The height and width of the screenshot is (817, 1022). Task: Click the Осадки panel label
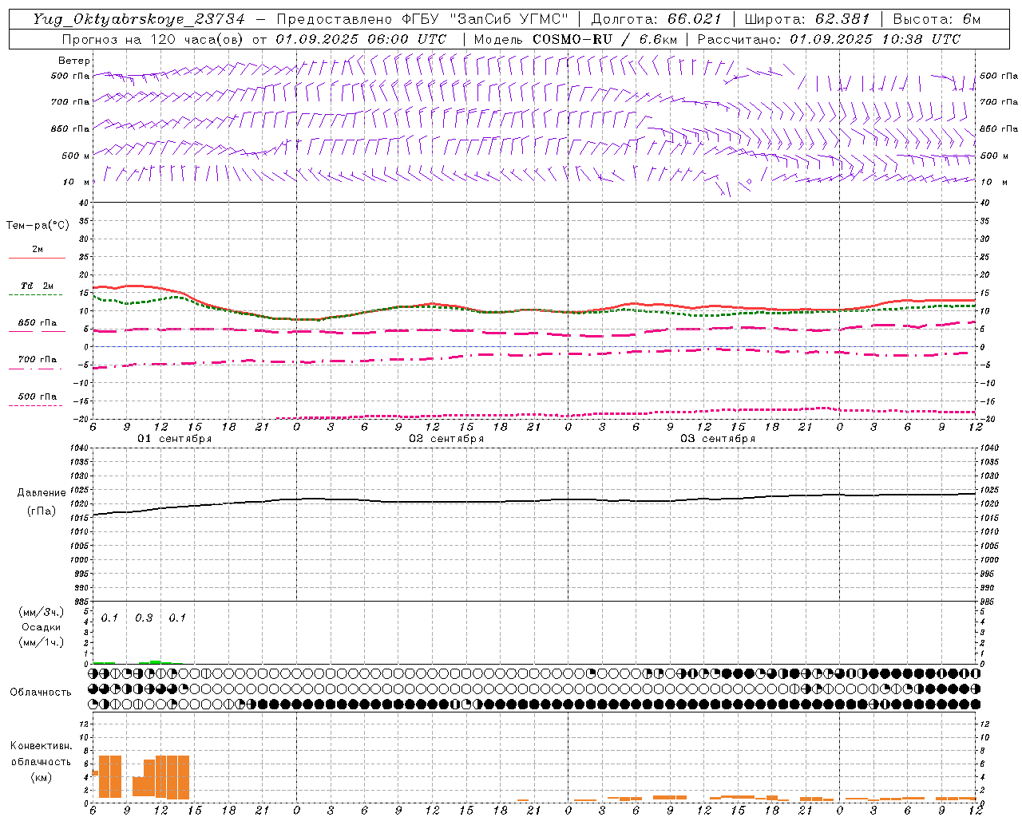coord(42,627)
